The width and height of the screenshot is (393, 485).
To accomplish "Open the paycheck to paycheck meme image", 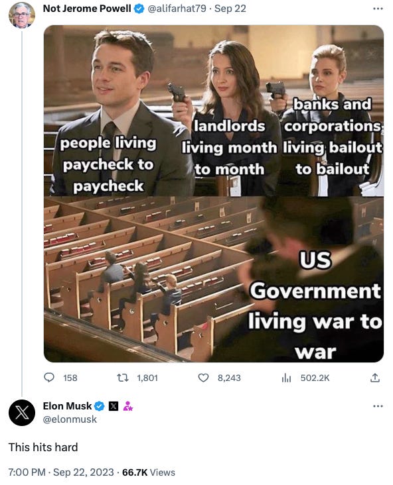I will coord(214,193).
